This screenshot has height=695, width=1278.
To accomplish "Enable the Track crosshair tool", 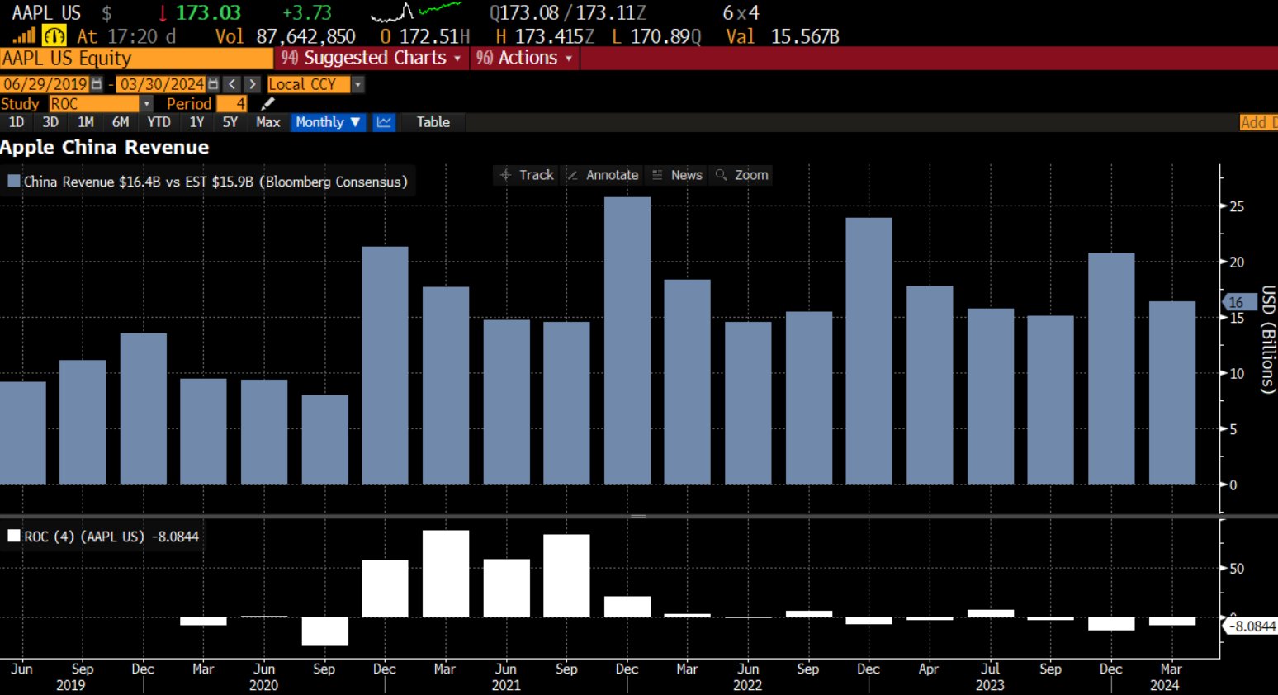I will click(527, 175).
